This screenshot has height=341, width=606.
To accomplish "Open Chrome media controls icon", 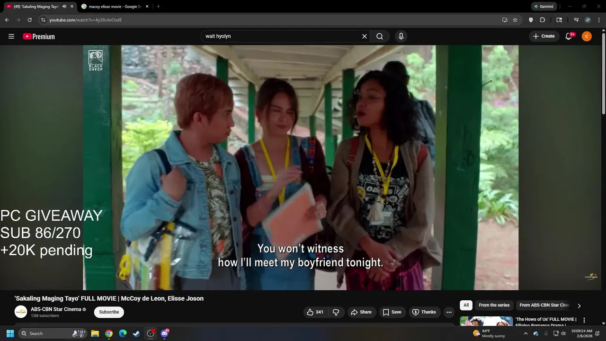I will 576,20.
